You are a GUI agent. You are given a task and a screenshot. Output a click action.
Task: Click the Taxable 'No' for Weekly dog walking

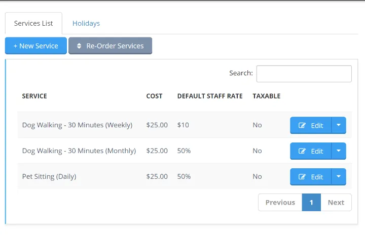[257, 125]
